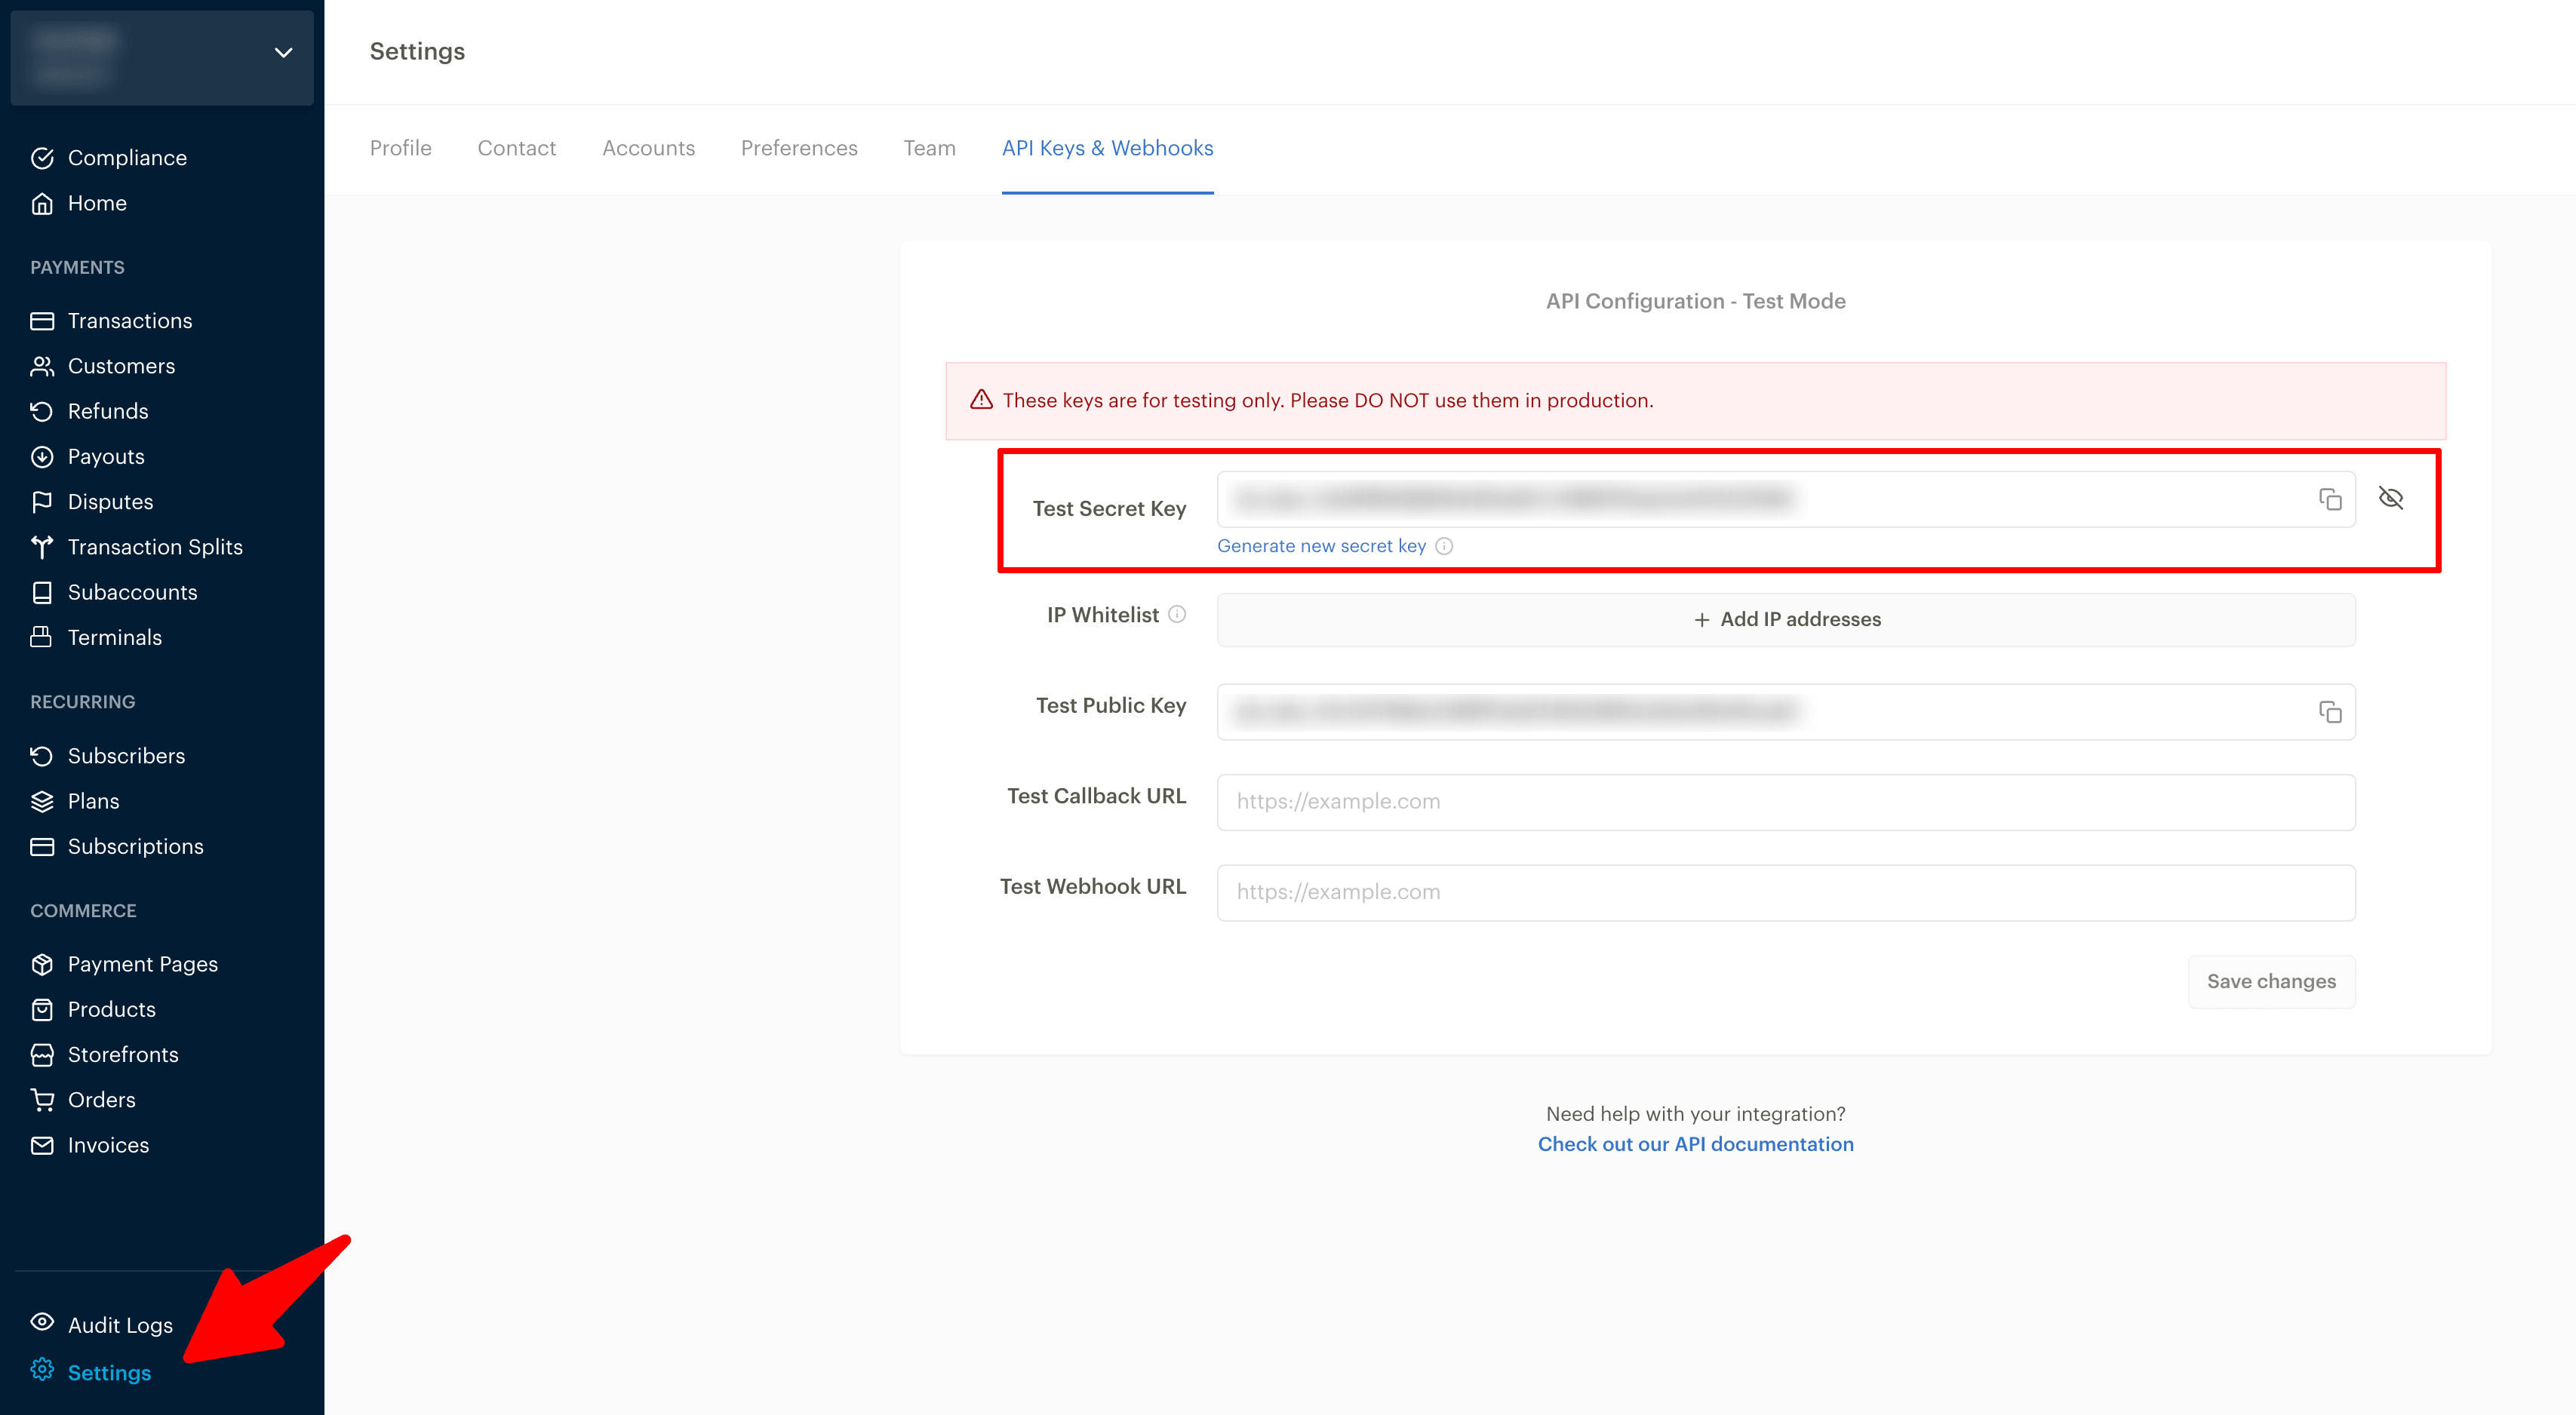Switch to the Preferences tab
The image size is (2576, 1415).
[x=799, y=148]
